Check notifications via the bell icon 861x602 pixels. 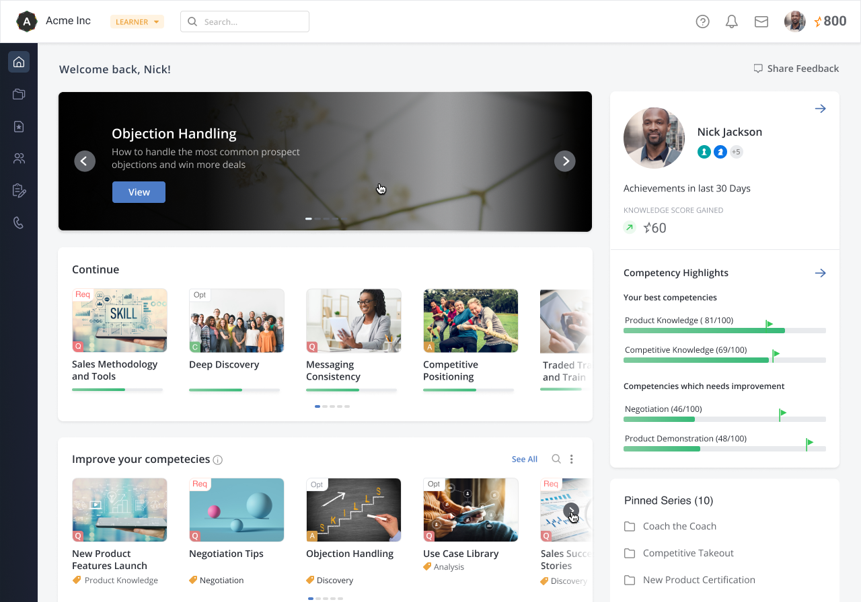point(731,21)
